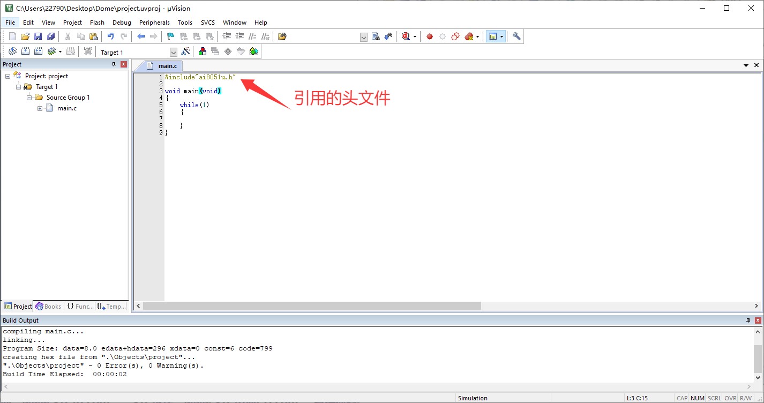This screenshot has width=764, height=403.
Task: Open the Configuration wrench dialog
Action: tap(516, 36)
